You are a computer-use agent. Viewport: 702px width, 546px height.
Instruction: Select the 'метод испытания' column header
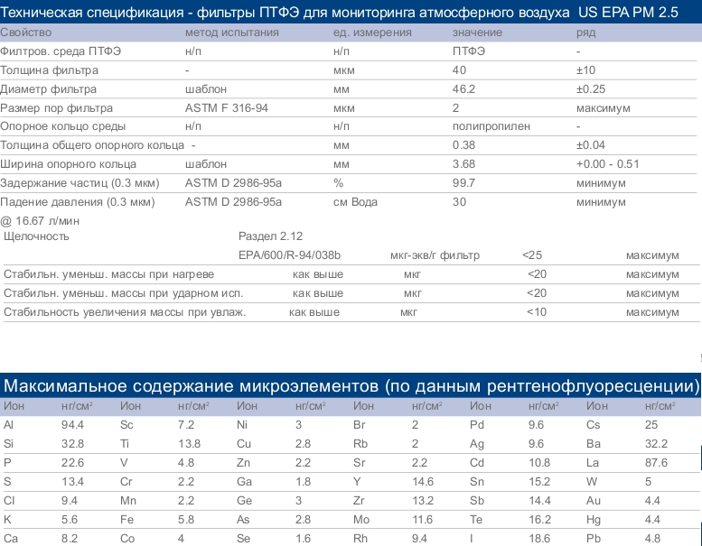pos(232,32)
